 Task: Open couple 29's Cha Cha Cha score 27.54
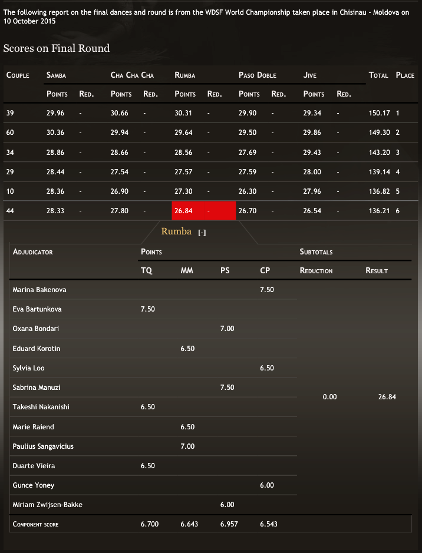(x=120, y=172)
